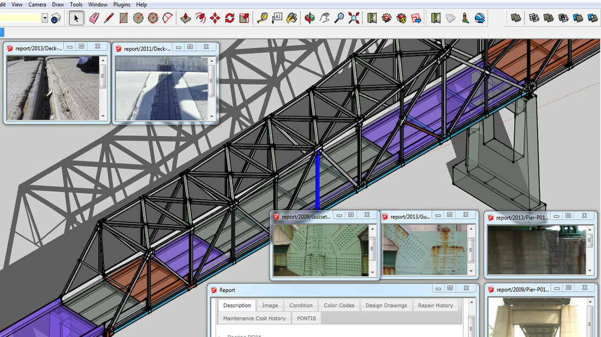Switch to the Repair History tab

[x=436, y=306]
